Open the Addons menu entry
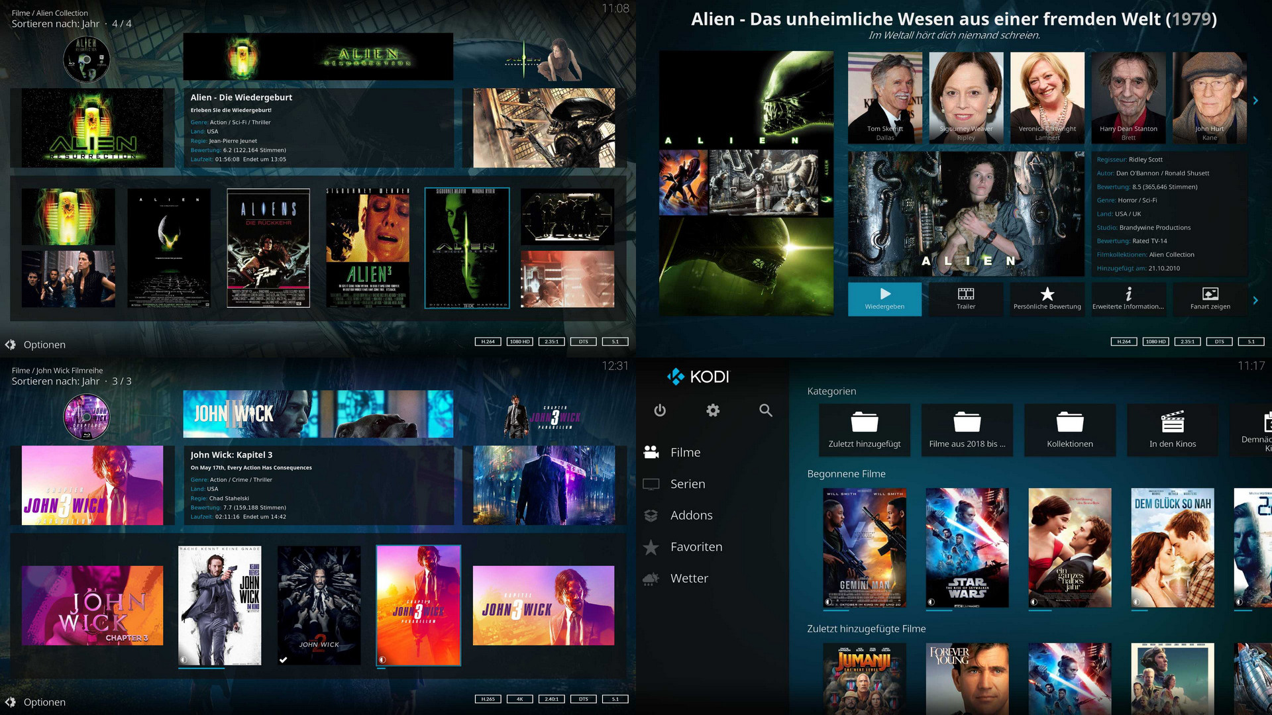The image size is (1272, 715). 691,515
